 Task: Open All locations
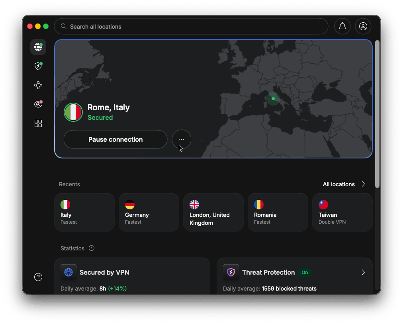pyautogui.click(x=339, y=184)
